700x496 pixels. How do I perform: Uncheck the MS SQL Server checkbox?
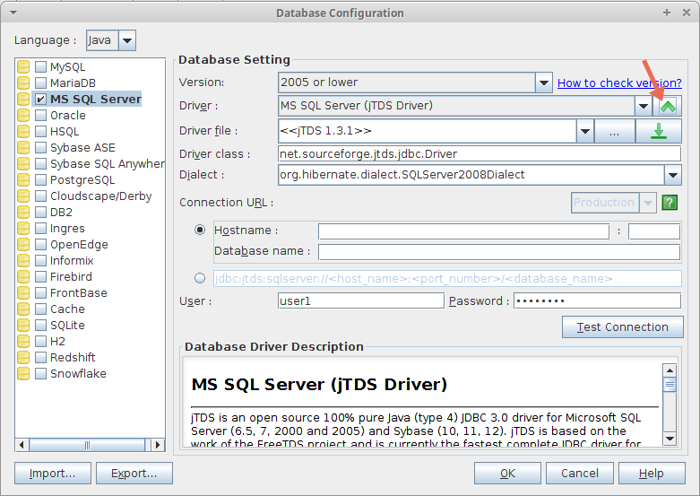click(41, 100)
